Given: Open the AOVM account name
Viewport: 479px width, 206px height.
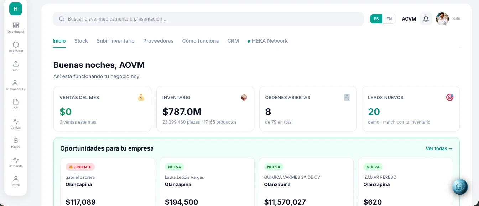Looking at the screenshot, I should tap(409, 19).
